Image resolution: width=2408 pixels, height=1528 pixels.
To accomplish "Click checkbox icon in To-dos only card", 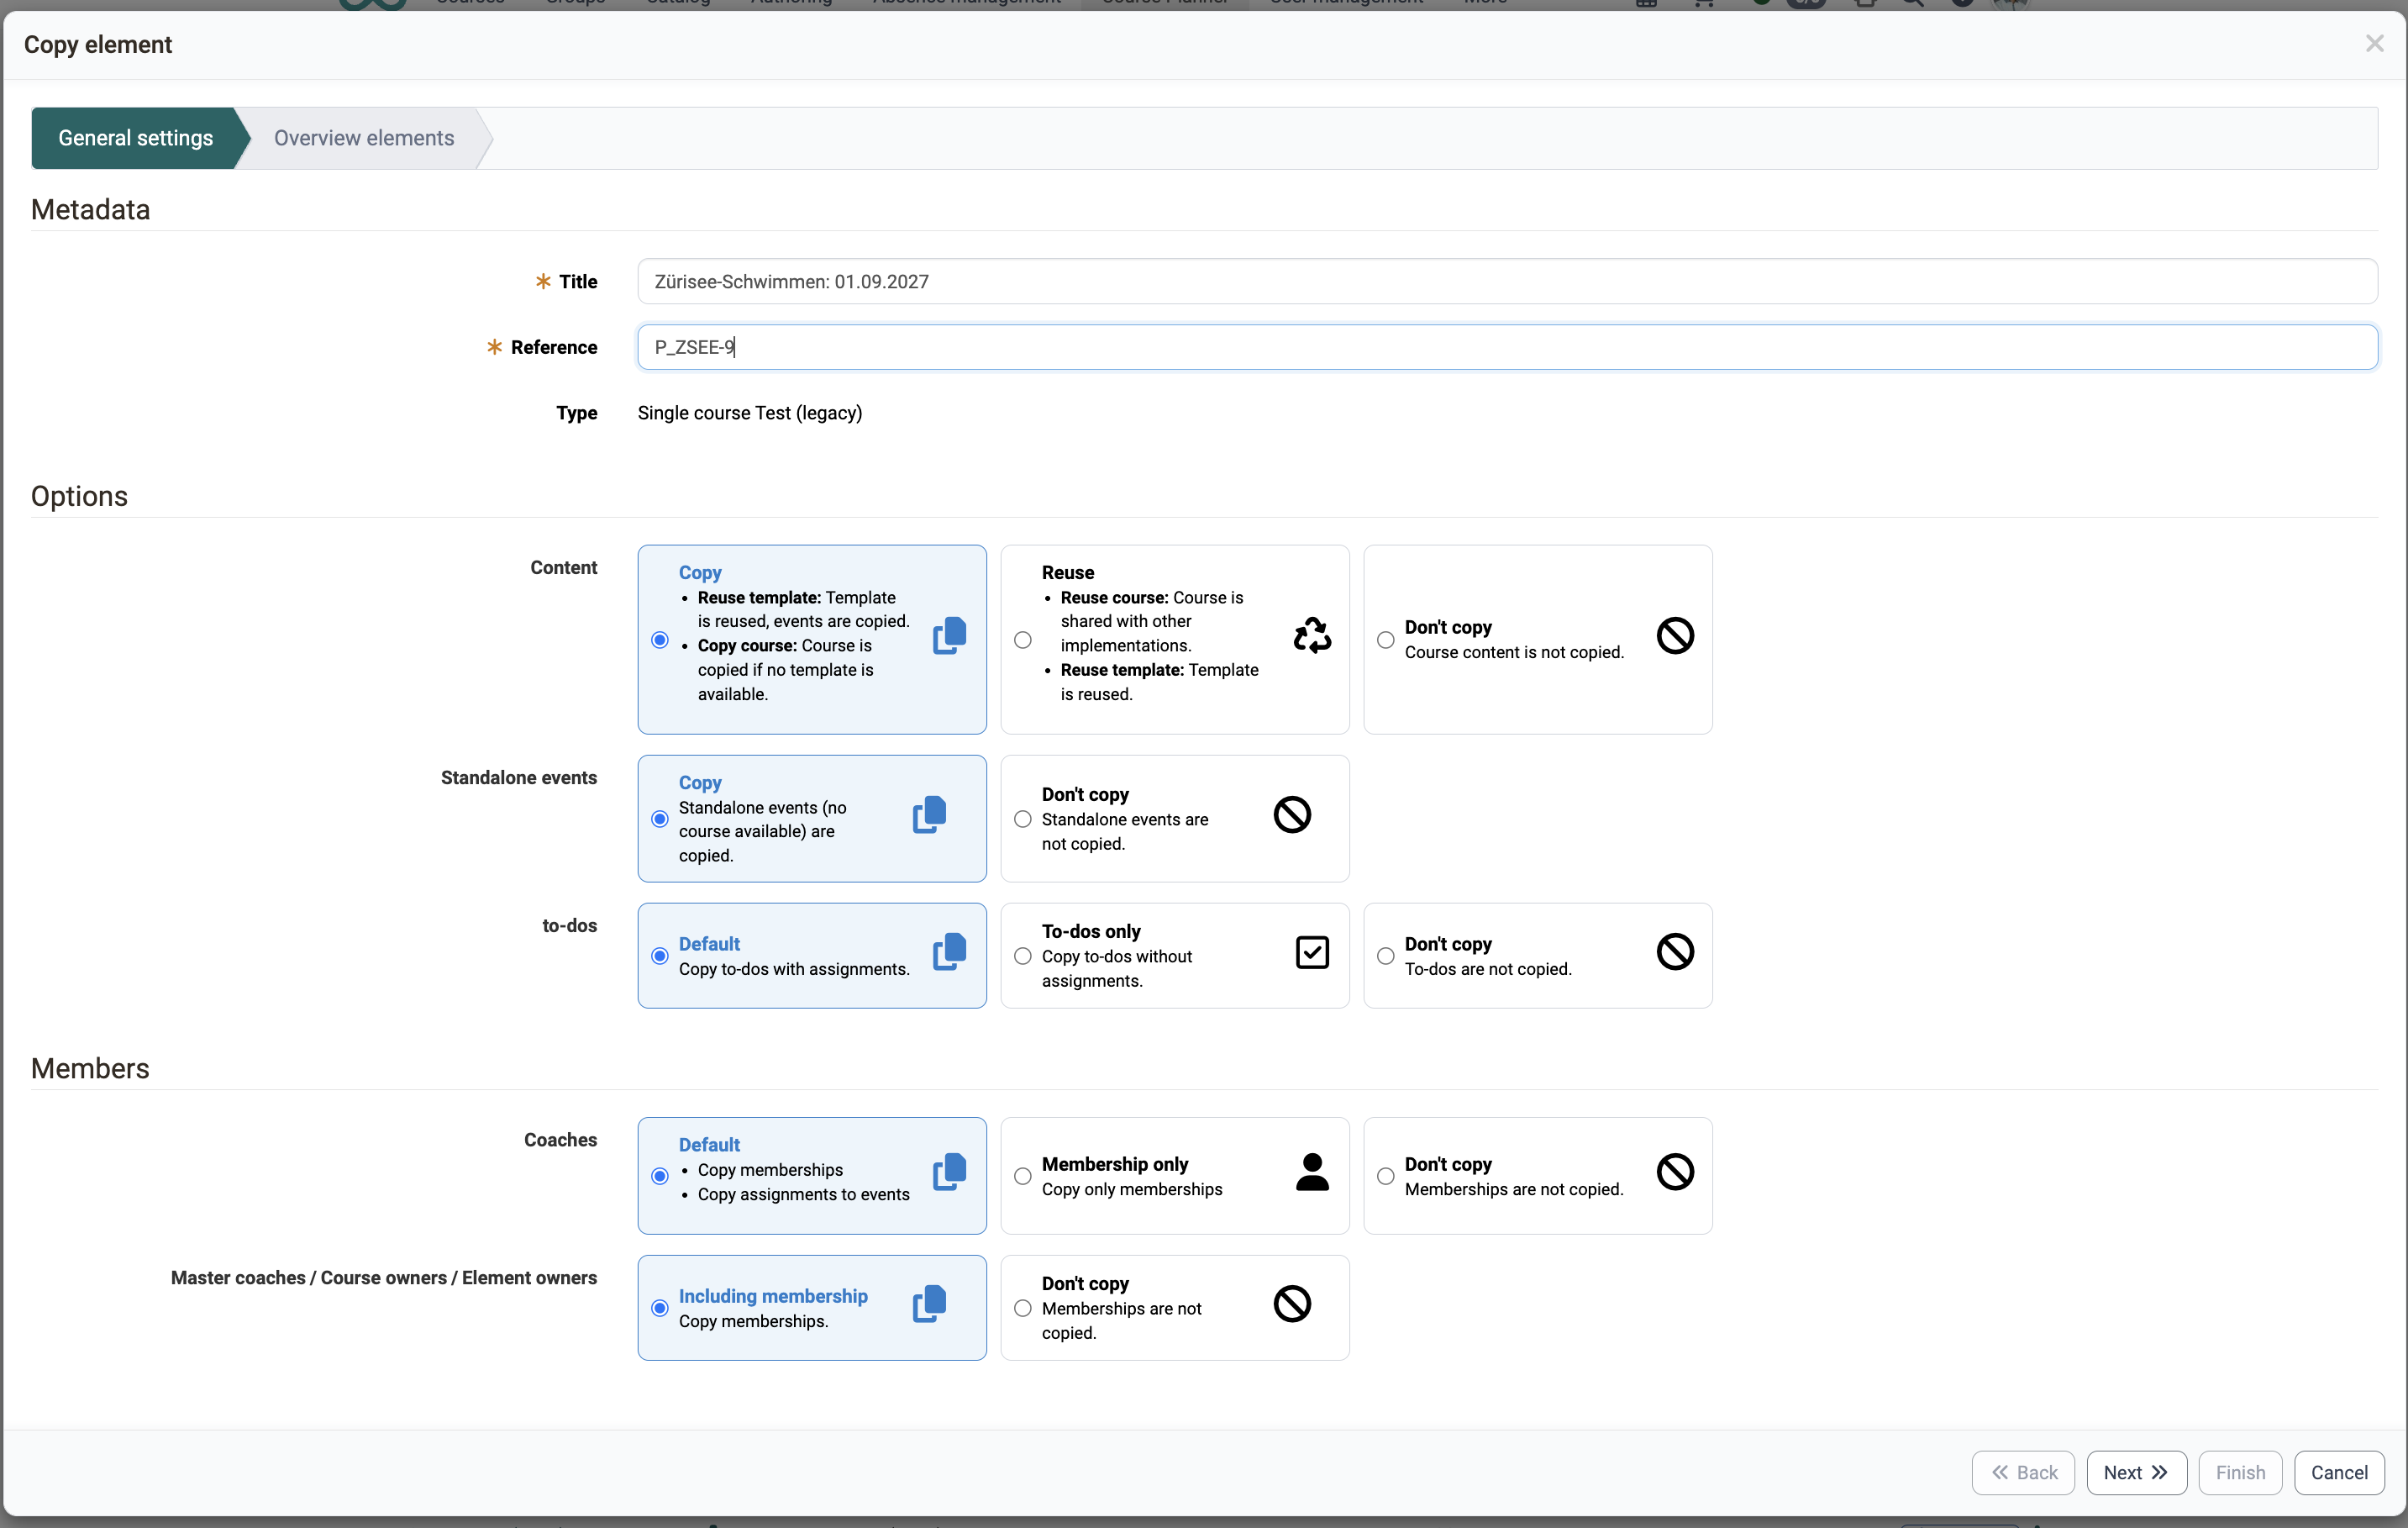I will tap(1312, 952).
